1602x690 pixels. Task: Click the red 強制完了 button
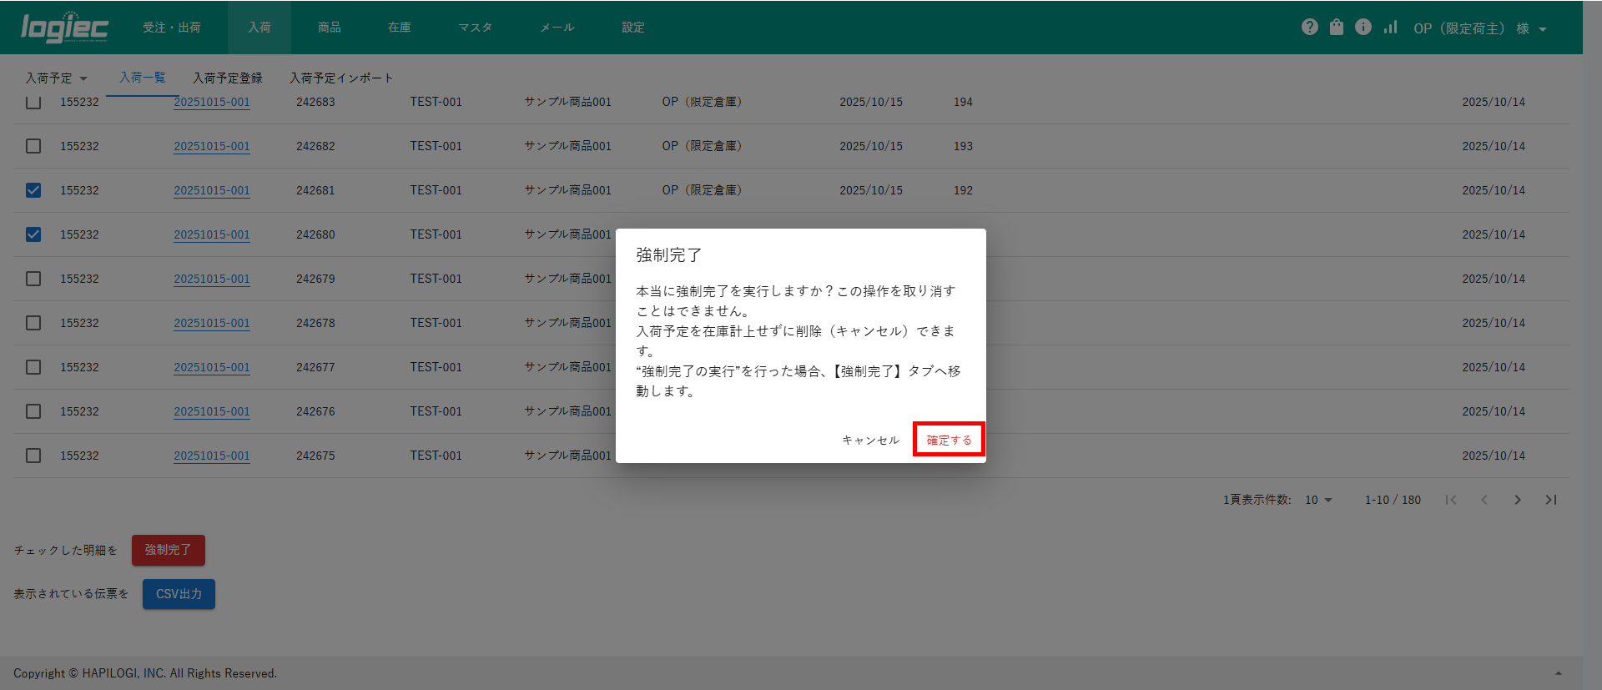click(168, 550)
